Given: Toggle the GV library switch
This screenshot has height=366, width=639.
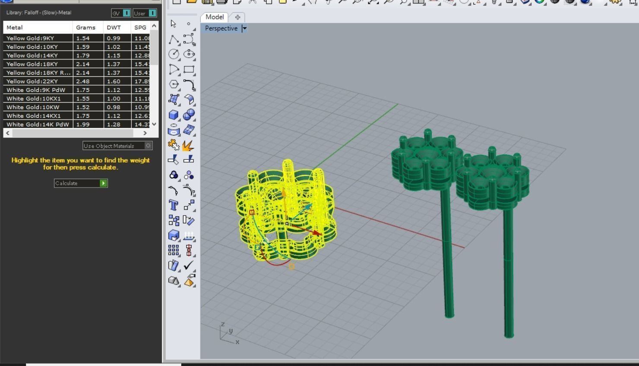Looking at the screenshot, I should pyautogui.click(x=127, y=13).
